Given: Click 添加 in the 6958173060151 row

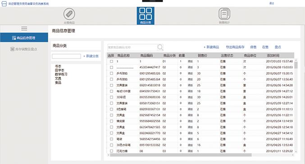Looking at the screenshot, I should [x=190, y=103].
